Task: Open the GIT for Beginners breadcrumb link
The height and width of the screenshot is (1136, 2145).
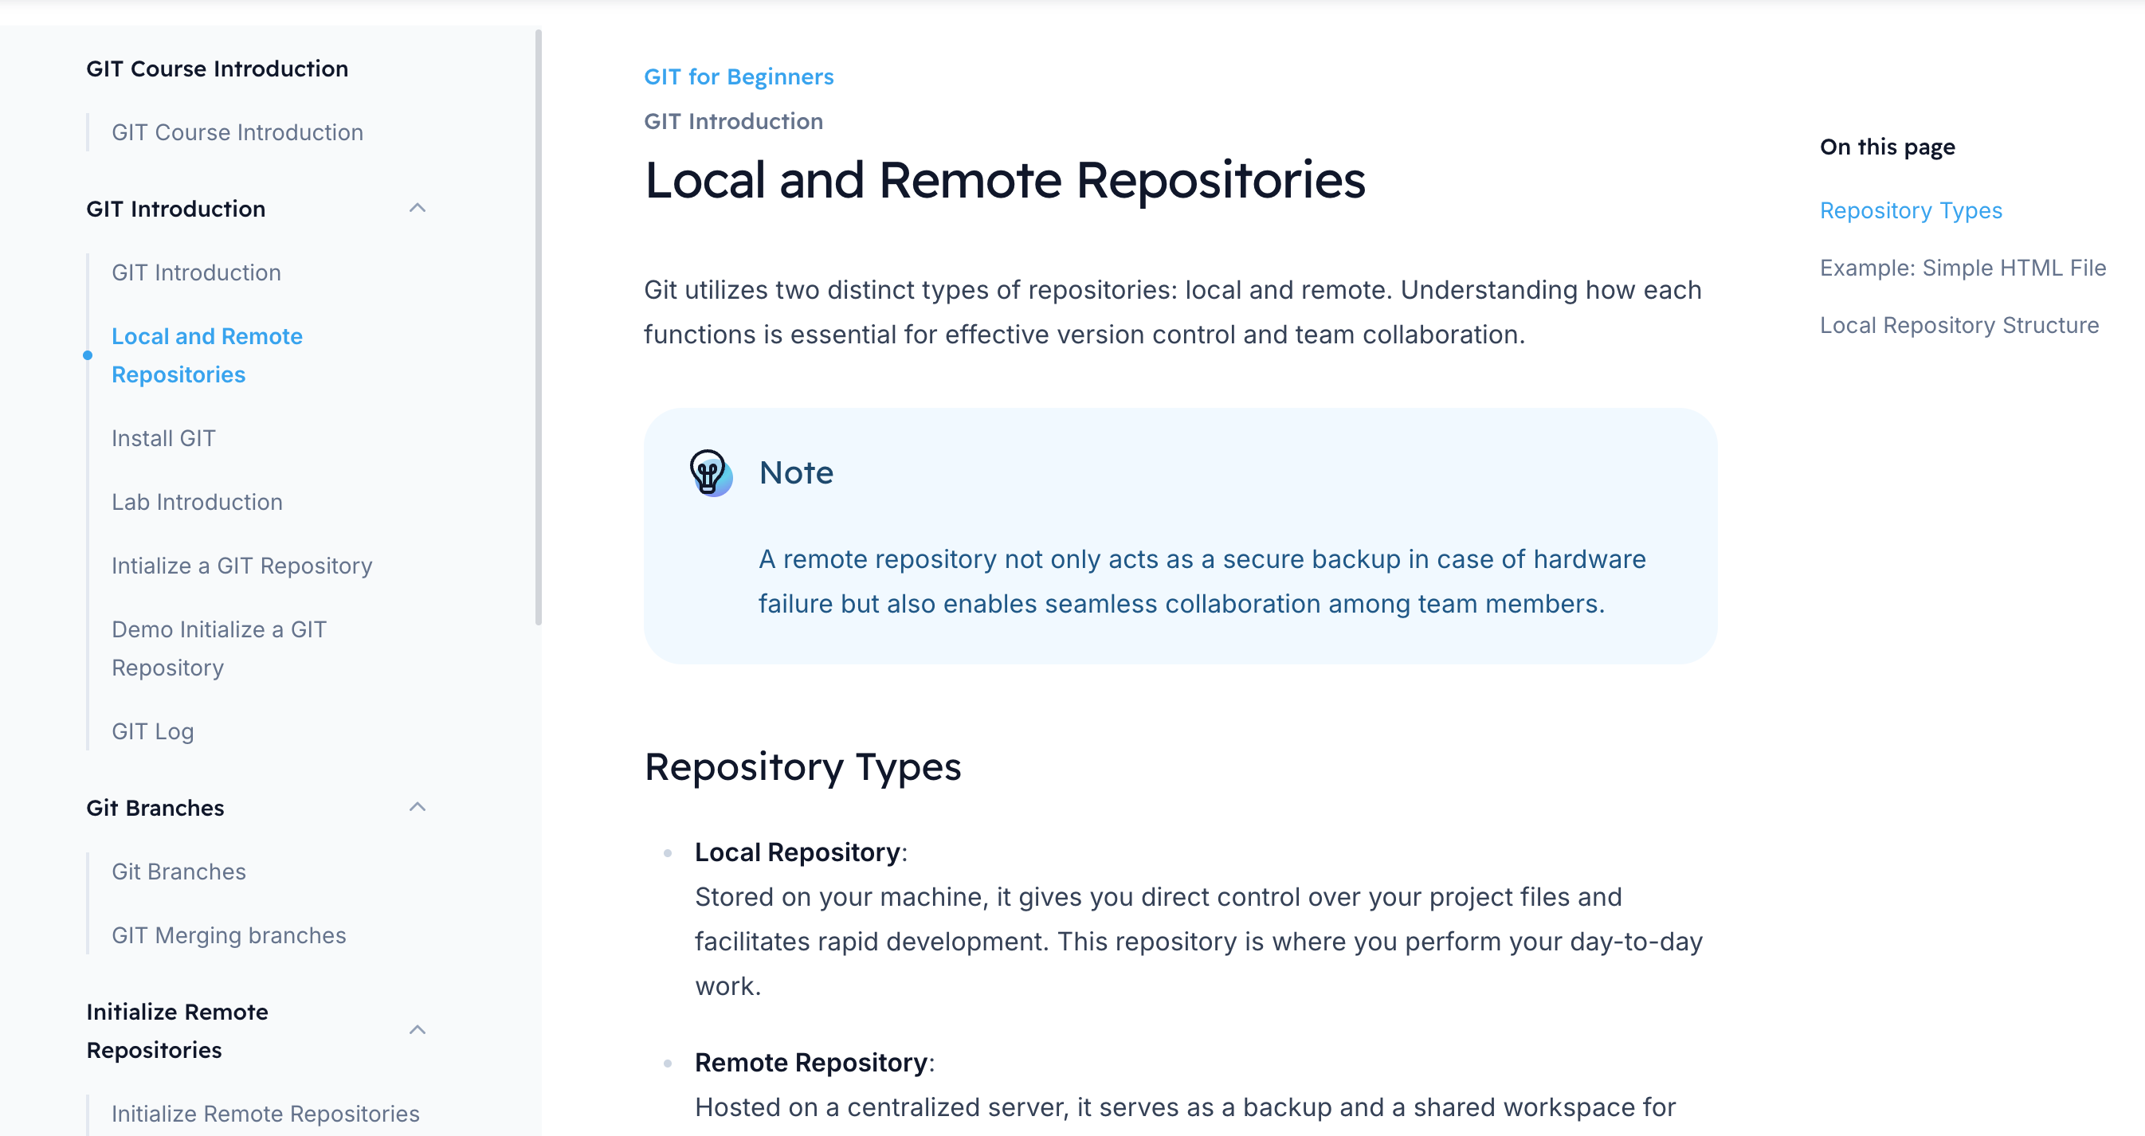Action: coord(738,76)
